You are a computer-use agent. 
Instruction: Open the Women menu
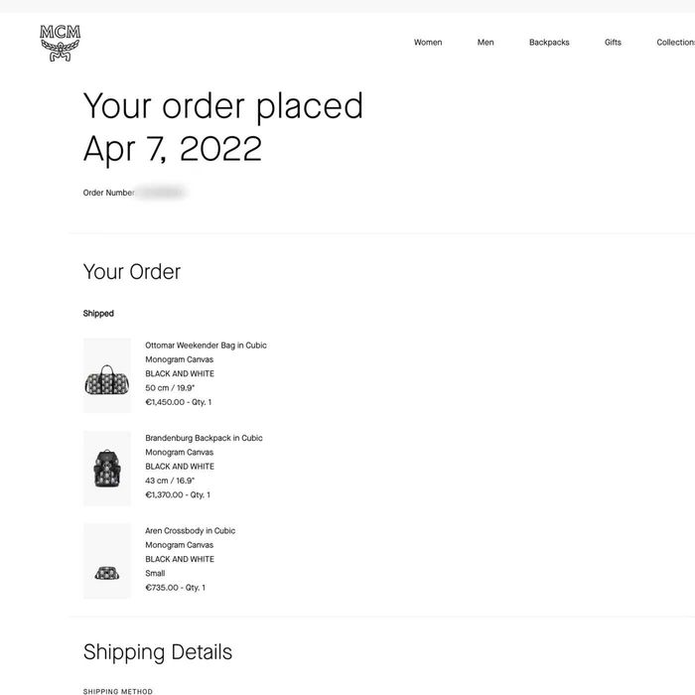coord(428,43)
